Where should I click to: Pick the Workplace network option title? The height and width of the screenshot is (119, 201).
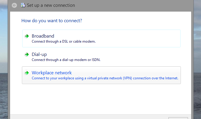pos(52,73)
